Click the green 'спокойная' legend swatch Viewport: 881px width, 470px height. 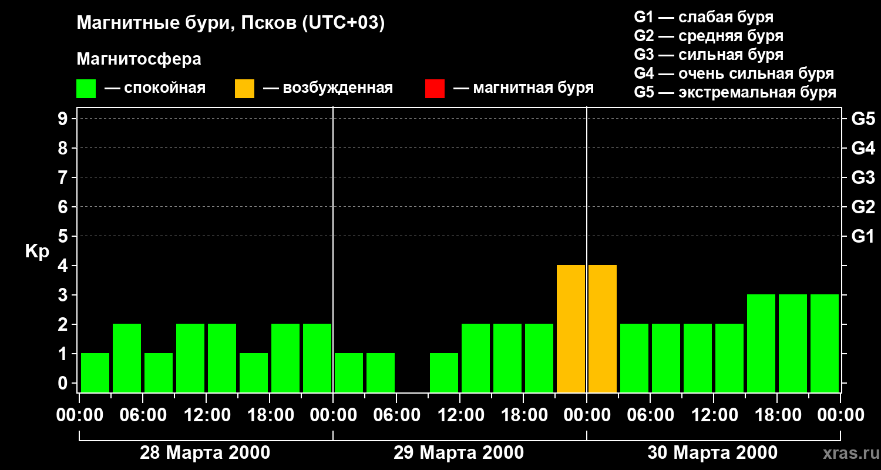86,89
